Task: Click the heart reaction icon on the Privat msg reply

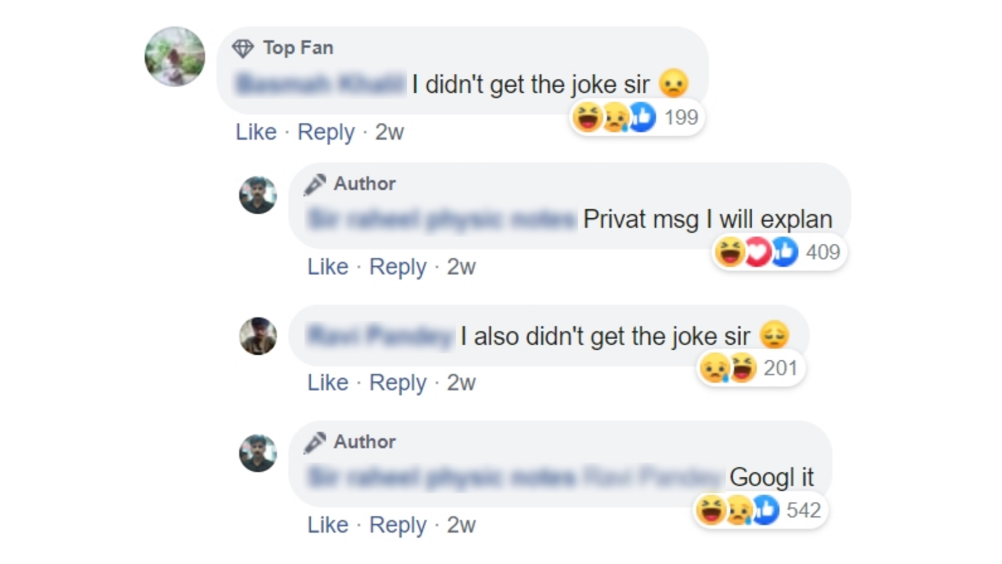Action: [758, 252]
